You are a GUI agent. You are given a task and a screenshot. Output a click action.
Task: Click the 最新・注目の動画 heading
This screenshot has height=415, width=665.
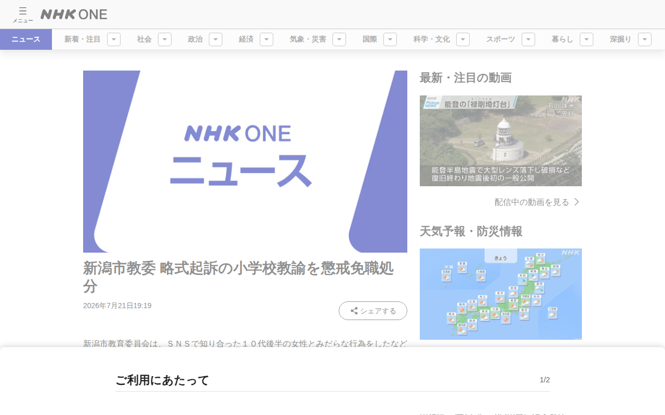click(x=465, y=78)
